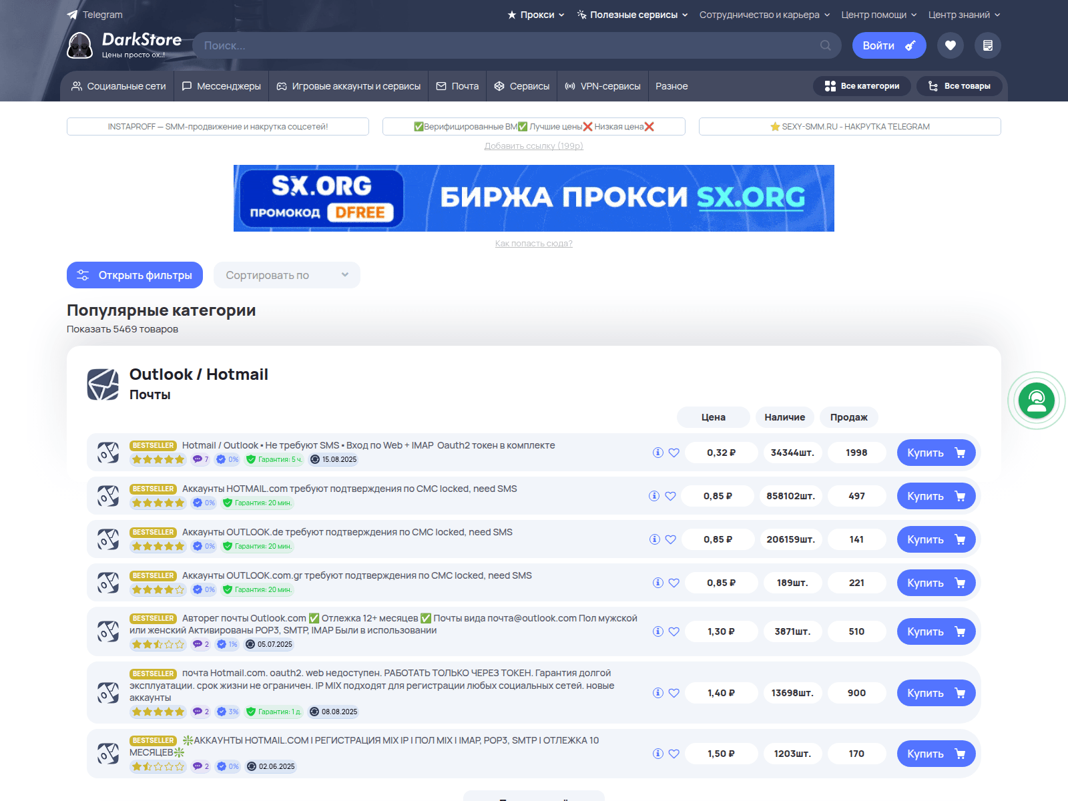1068x801 pixels.
Task: Show info for 0,32 ₽ Hotmail listing
Action: pos(657,453)
